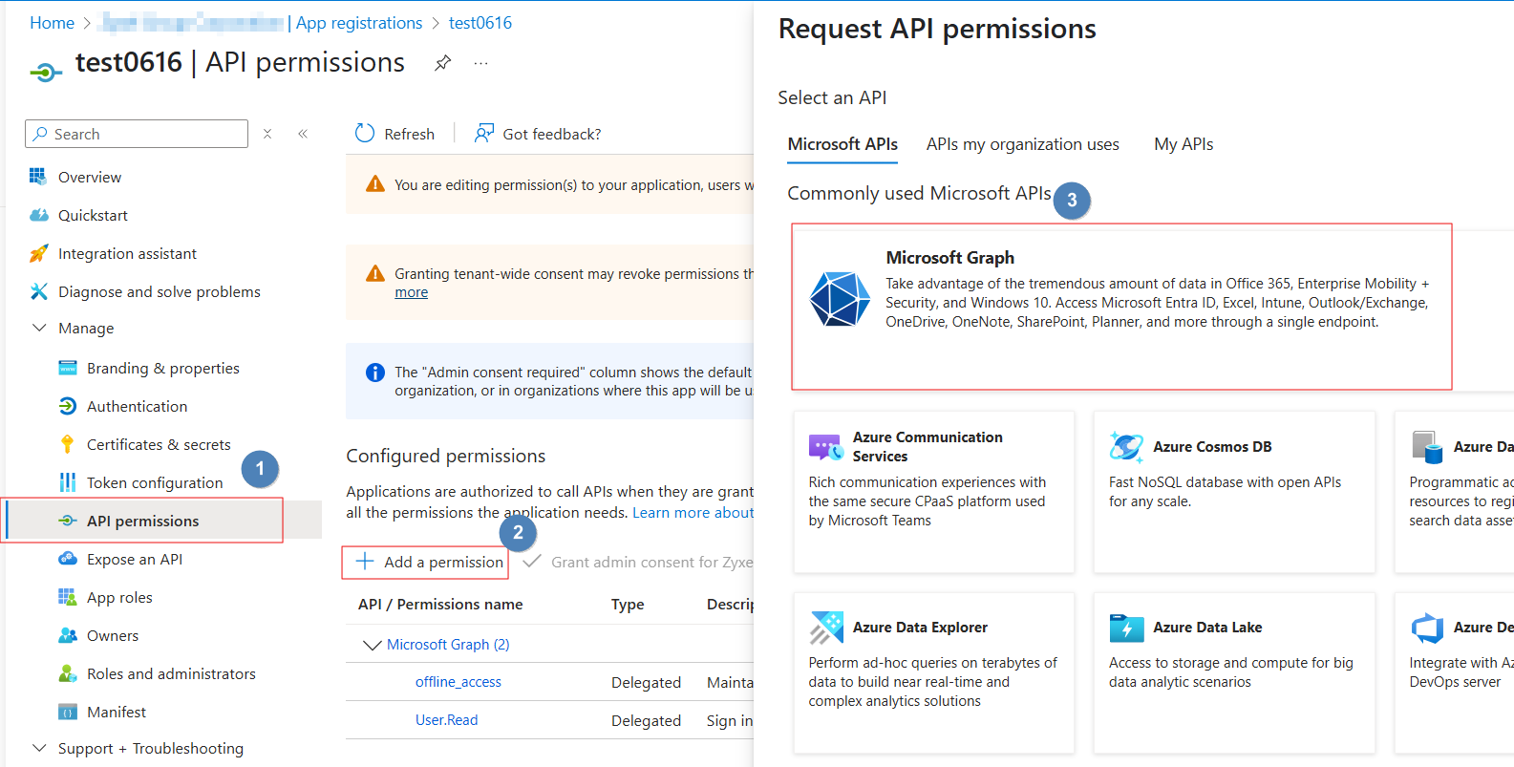Click the Owners people icon
The image size is (1514, 767).
point(67,635)
